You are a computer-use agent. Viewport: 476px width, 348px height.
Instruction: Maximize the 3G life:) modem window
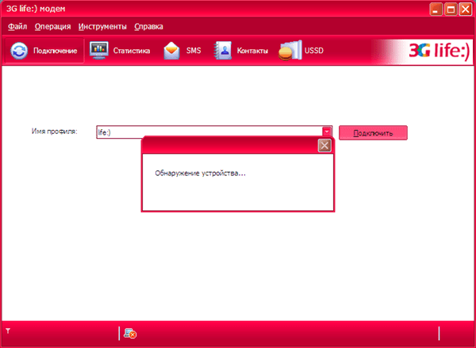[451, 9]
